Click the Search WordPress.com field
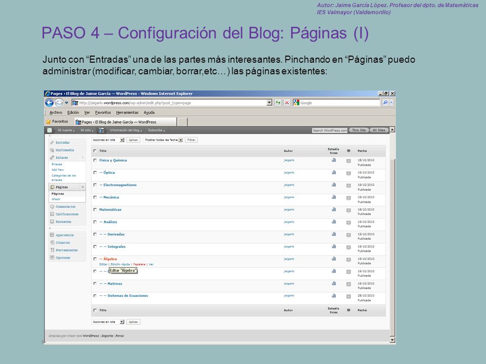The height and width of the screenshot is (364, 486). pyautogui.click(x=330, y=130)
